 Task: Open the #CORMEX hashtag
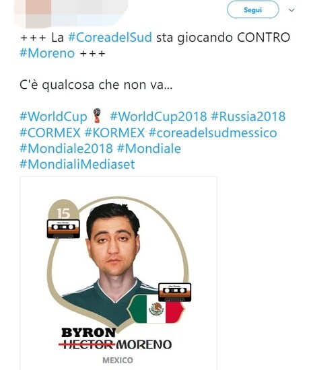(50, 133)
